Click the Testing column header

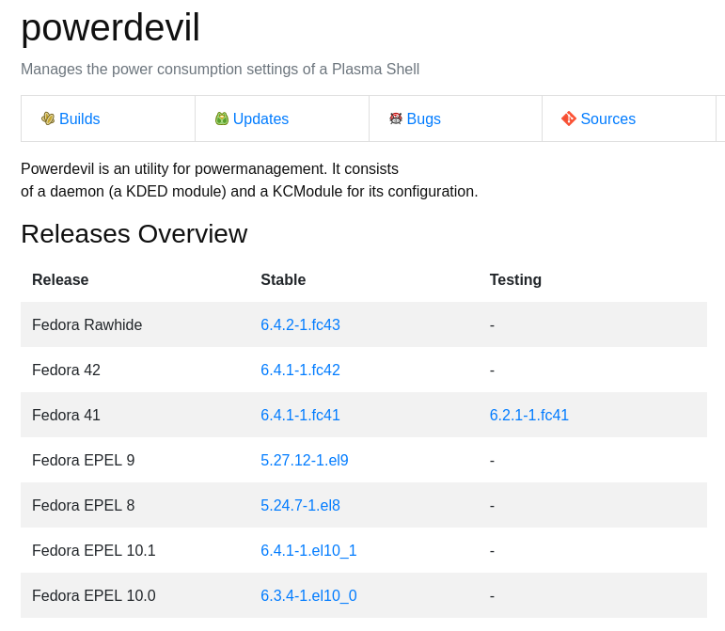point(515,279)
